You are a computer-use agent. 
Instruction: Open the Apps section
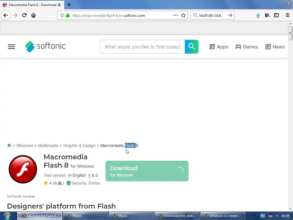coord(219,47)
